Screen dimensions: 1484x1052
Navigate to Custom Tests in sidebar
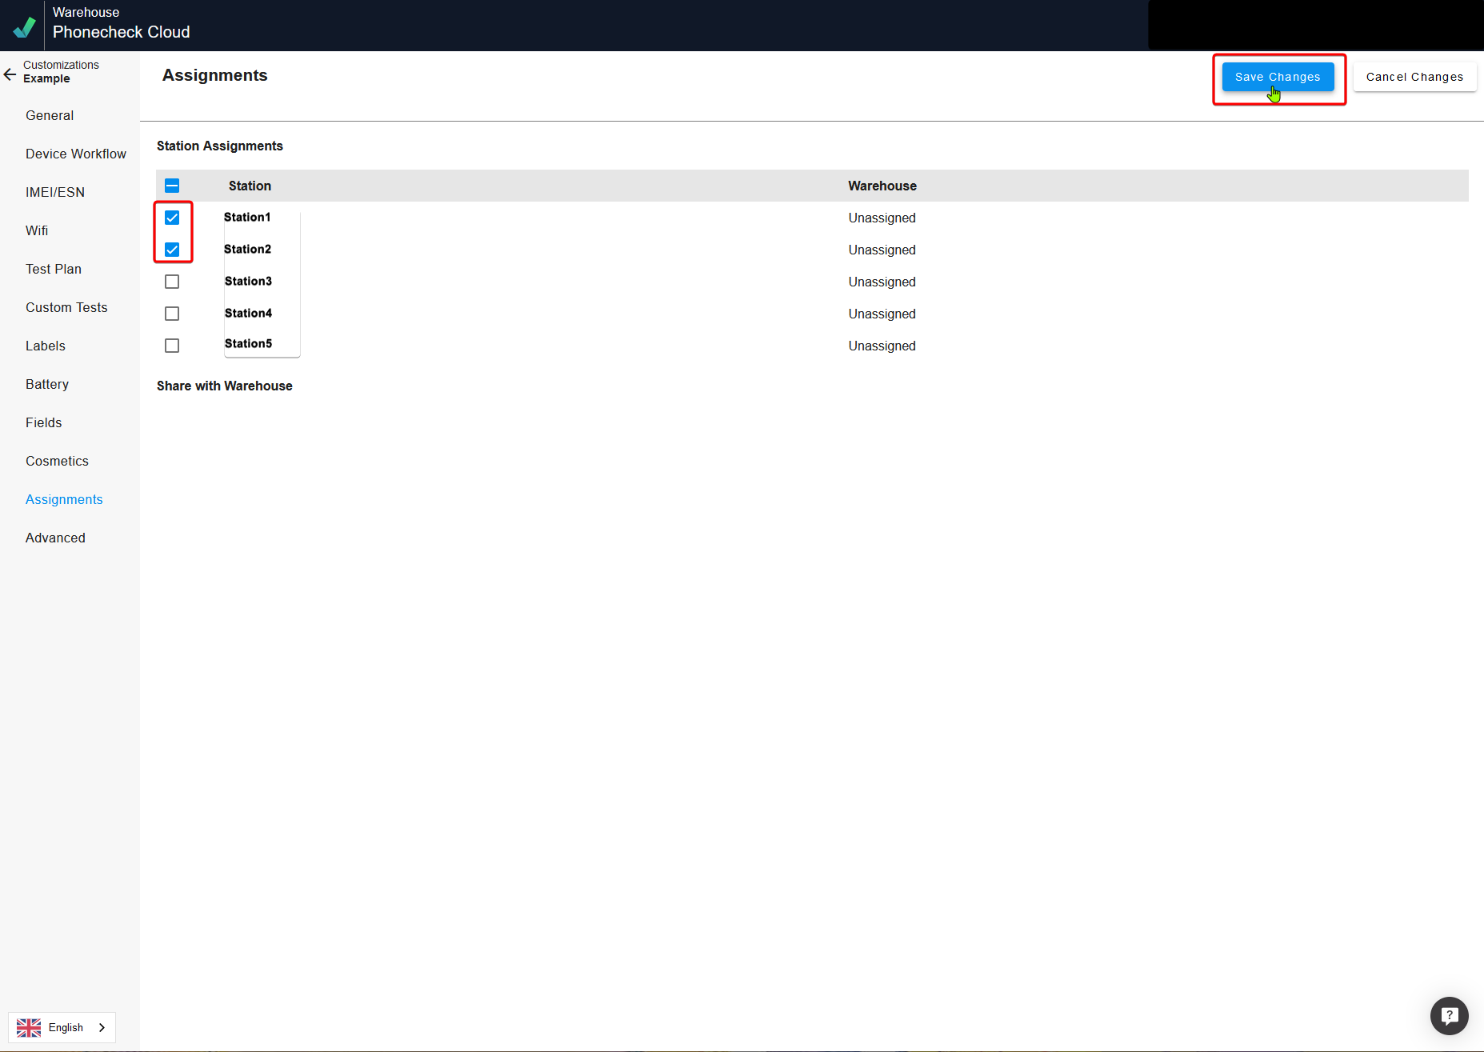pyautogui.click(x=66, y=307)
